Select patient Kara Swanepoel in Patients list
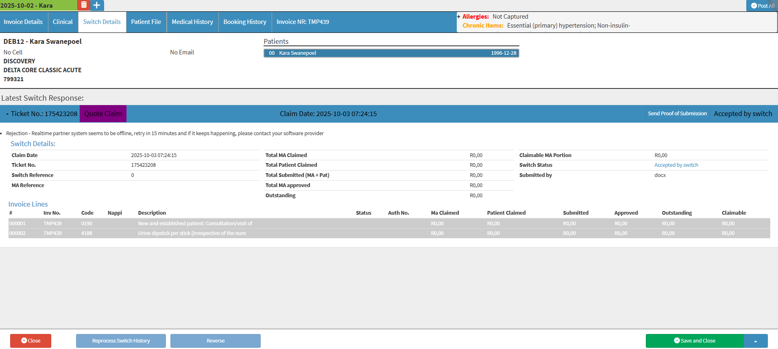 point(391,53)
